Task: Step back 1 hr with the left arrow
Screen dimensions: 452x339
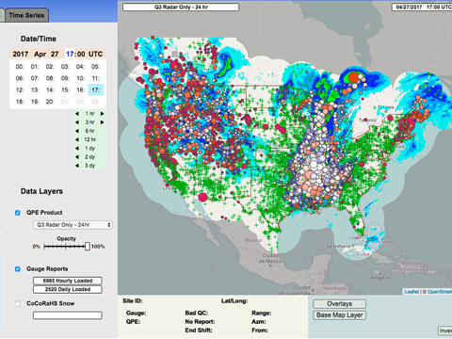Action: (77, 114)
